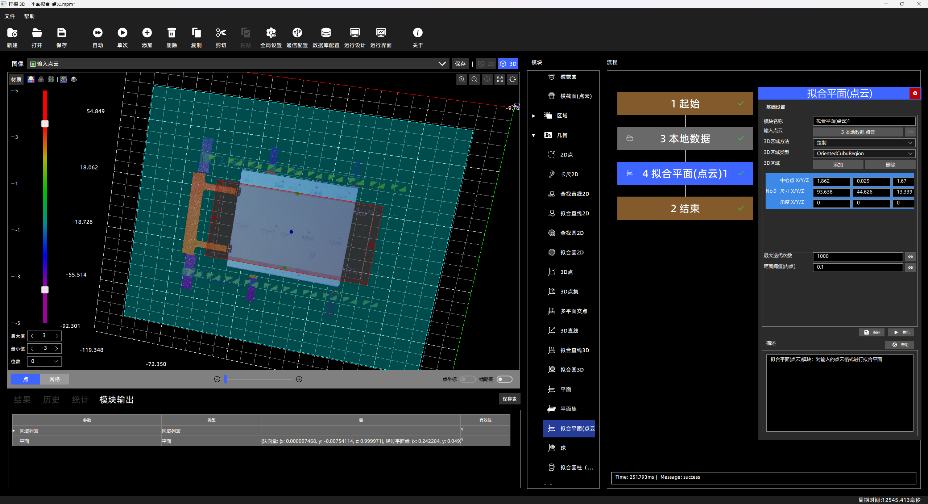Screen dimensions: 928x504
Task: Open the 帮助 menu
Action: click(x=29, y=16)
